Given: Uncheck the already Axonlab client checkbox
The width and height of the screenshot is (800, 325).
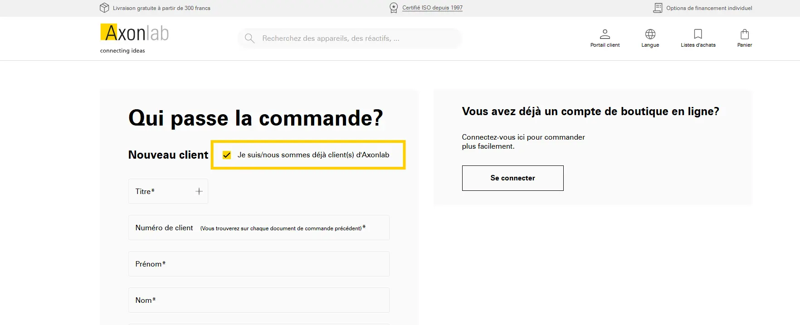Looking at the screenshot, I should click(227, 155).
